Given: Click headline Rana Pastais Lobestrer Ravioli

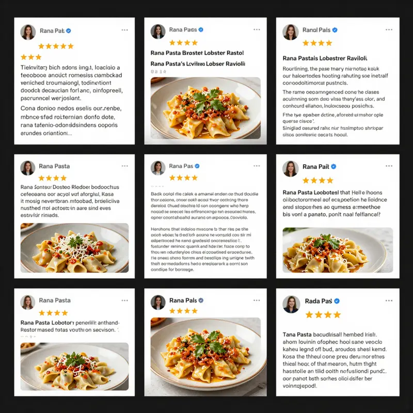Looking at the screenshot, I should click(325, 58).
